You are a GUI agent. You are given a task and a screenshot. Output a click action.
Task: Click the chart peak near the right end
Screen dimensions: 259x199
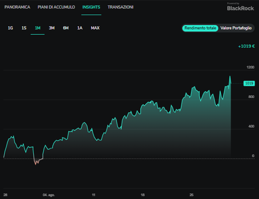[230, 76]
